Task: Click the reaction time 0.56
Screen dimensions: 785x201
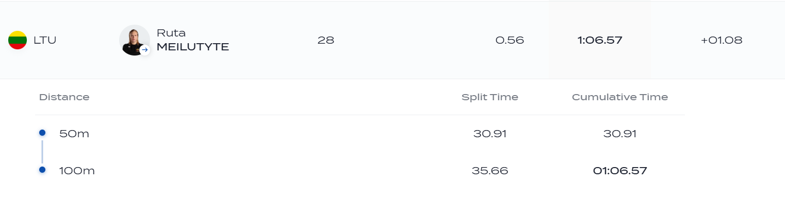Action: pyautogui.click(x=510, y=40)
